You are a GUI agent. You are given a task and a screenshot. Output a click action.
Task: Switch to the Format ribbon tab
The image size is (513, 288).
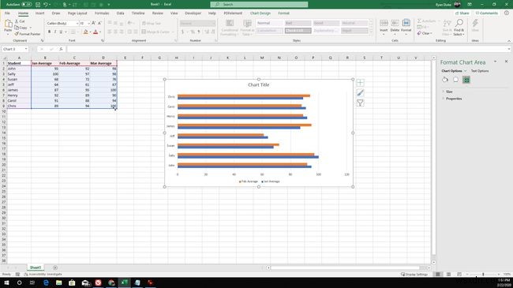click(283, 13)
